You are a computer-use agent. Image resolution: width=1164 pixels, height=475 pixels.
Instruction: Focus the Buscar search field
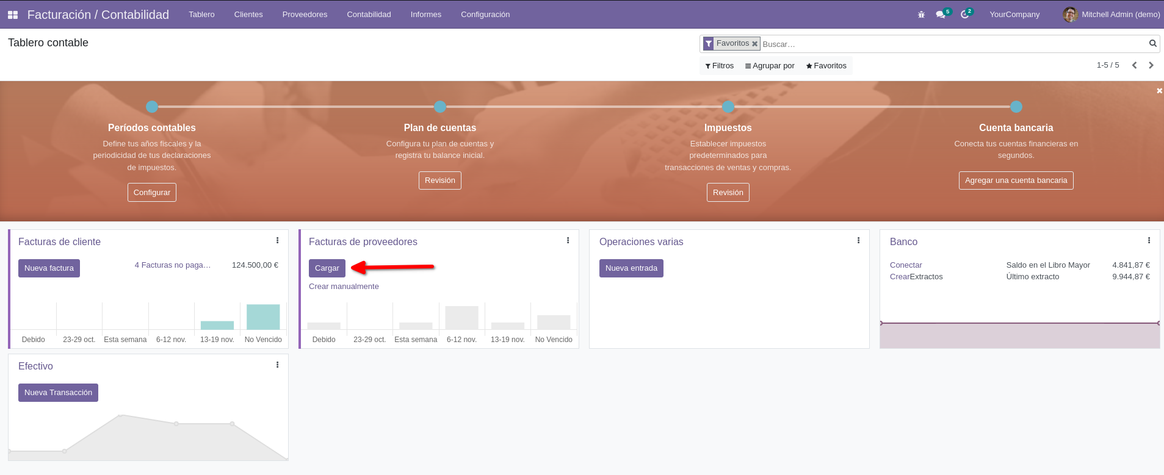(952, 44)
